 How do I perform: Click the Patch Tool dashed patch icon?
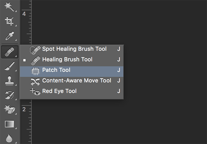pyautogui.click(x=35, y=71)
